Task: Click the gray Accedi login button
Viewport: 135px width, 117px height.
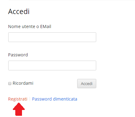Action: click(x=87, y=83)
